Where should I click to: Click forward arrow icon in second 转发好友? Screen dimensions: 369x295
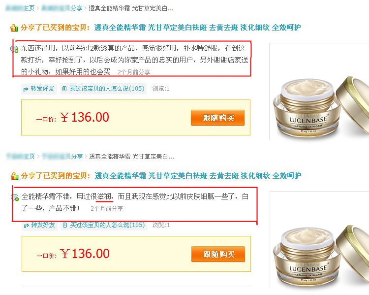tap(27, 226)
